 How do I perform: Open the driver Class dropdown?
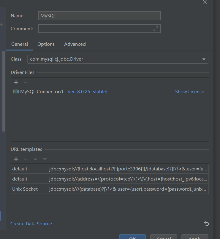(204, 59)
